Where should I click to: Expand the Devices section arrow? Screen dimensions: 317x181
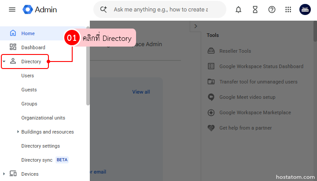(4, 174)
